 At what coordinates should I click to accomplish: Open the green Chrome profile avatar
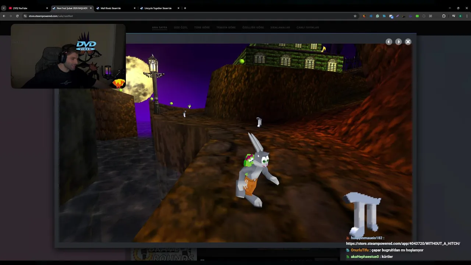coord(460,16)
